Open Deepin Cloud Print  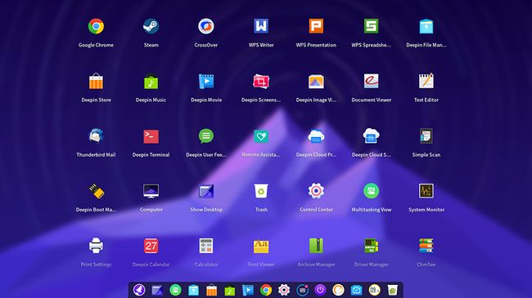(x=316, y=136)
